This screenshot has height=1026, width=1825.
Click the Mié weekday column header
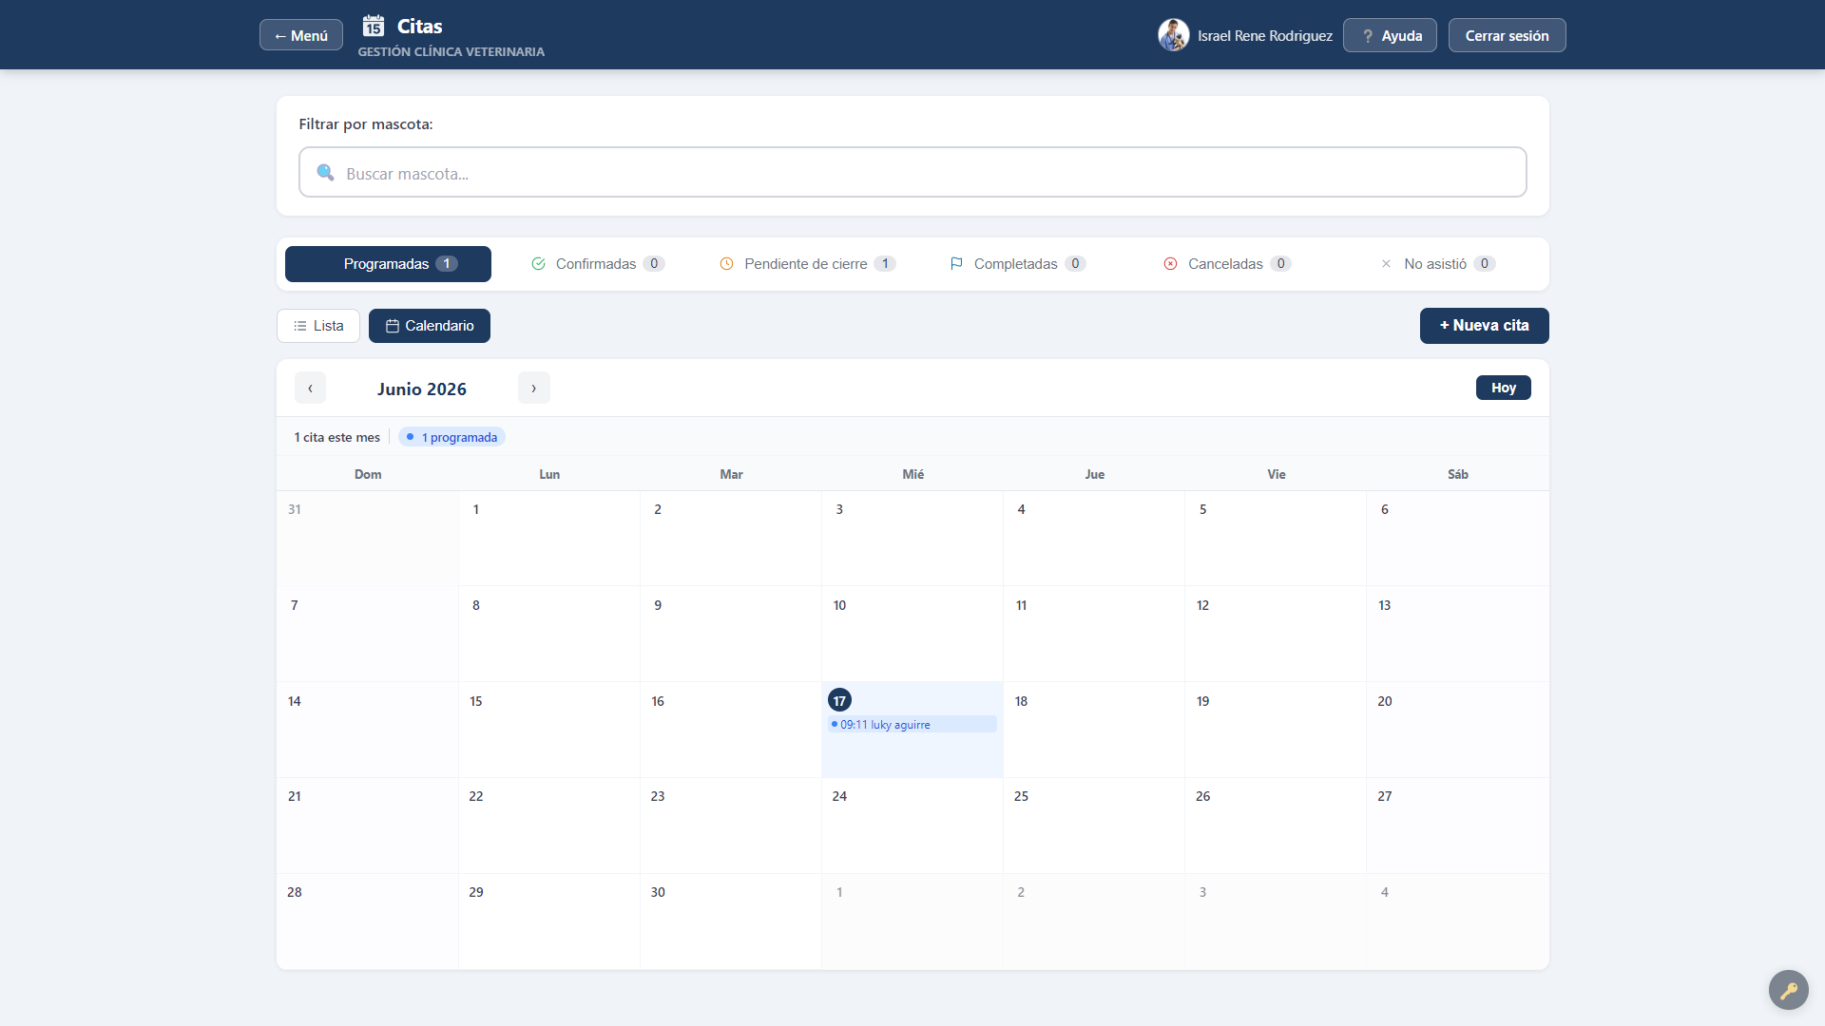point(912,474)
